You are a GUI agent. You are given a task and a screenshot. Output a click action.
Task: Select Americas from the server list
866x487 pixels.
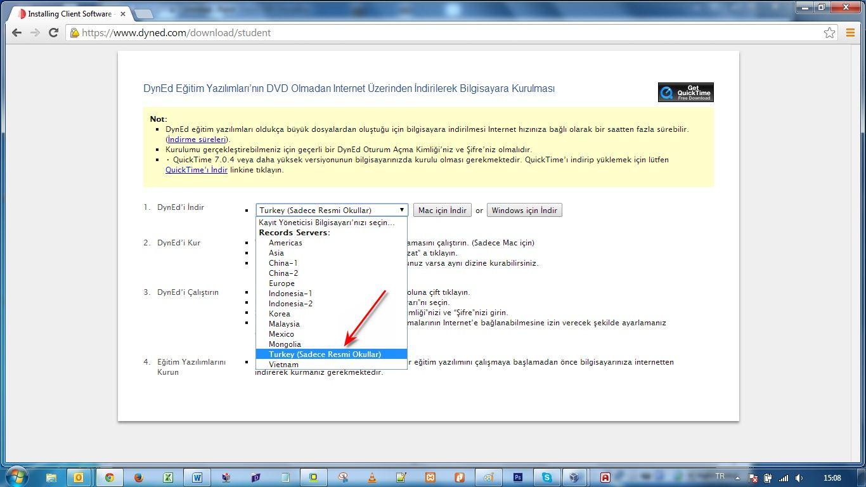point(332,243)
